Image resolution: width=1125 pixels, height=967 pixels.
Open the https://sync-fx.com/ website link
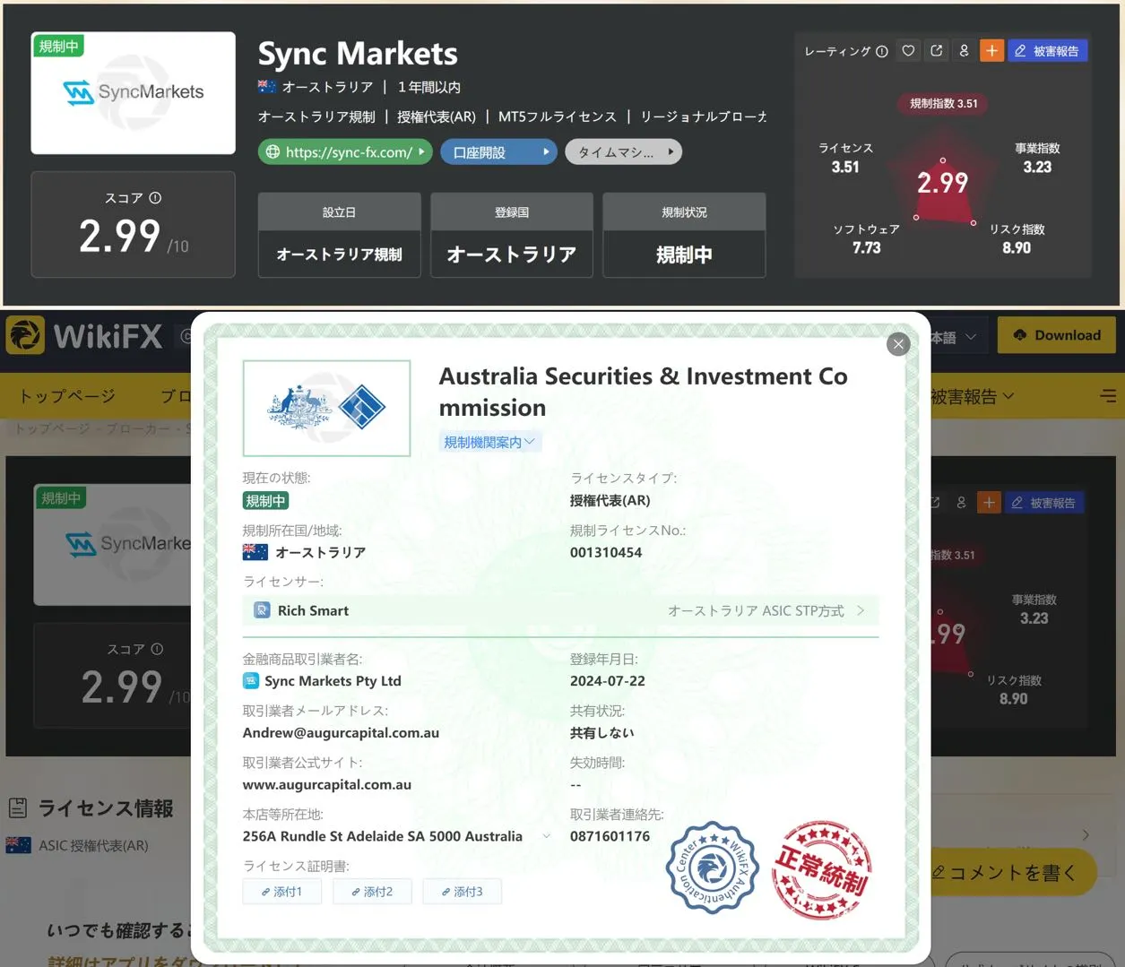click(346, 152)
